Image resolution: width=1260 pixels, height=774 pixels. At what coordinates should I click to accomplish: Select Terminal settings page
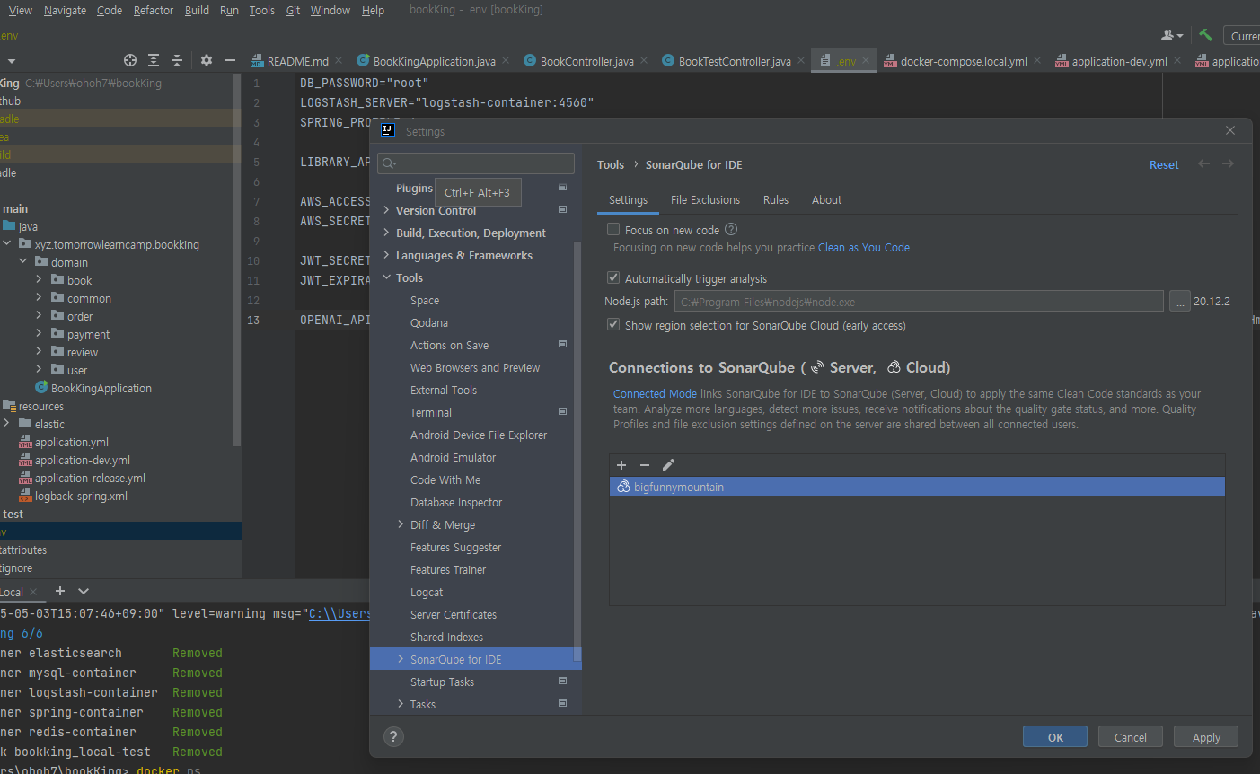click(x=431, y=412)
